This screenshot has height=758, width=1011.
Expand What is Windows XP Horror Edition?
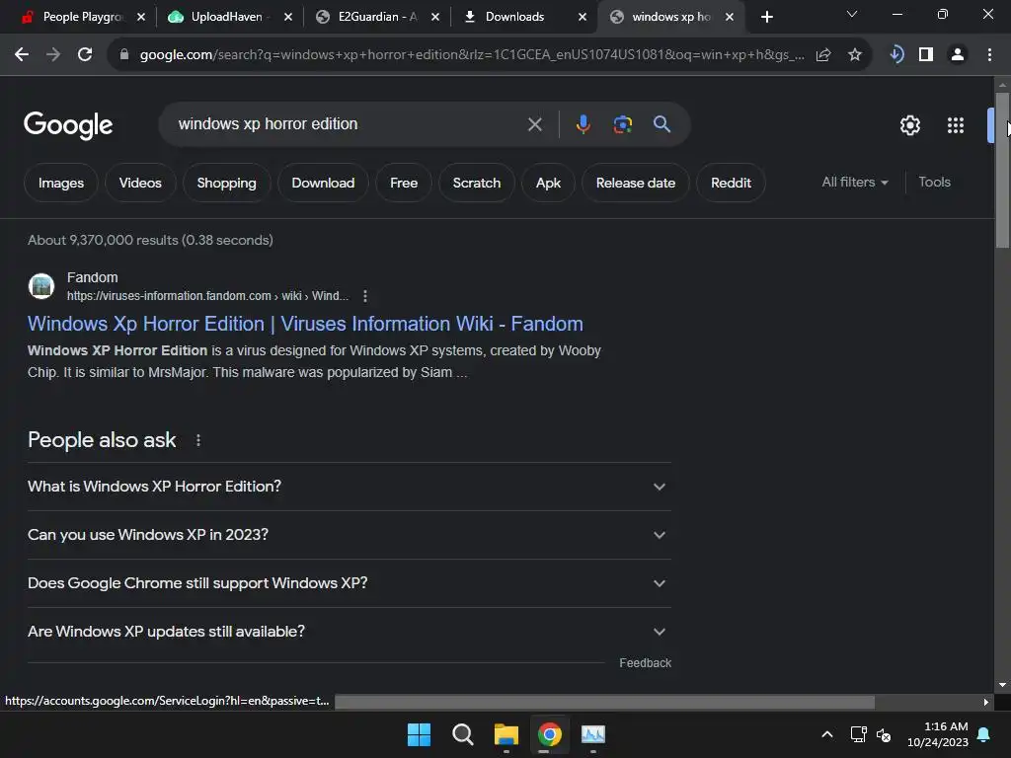click(349, 487)
